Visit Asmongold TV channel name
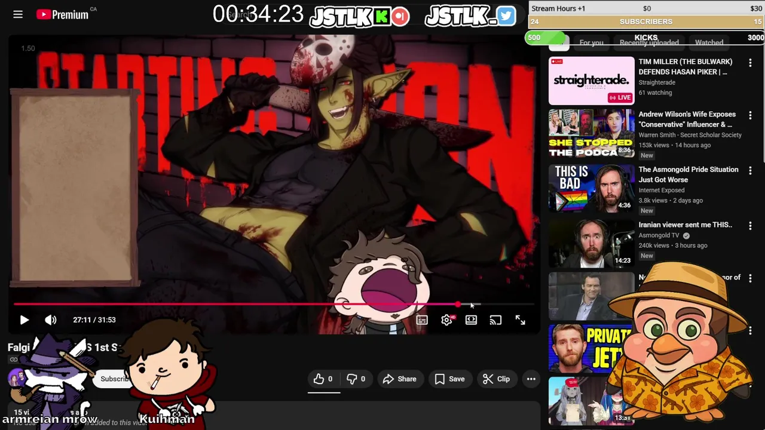The width and height of the screenshot is (765, 430). [x=659, y=235]
